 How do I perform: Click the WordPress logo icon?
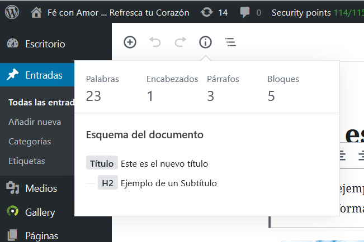pyautogui.click(x=12, y=12)
